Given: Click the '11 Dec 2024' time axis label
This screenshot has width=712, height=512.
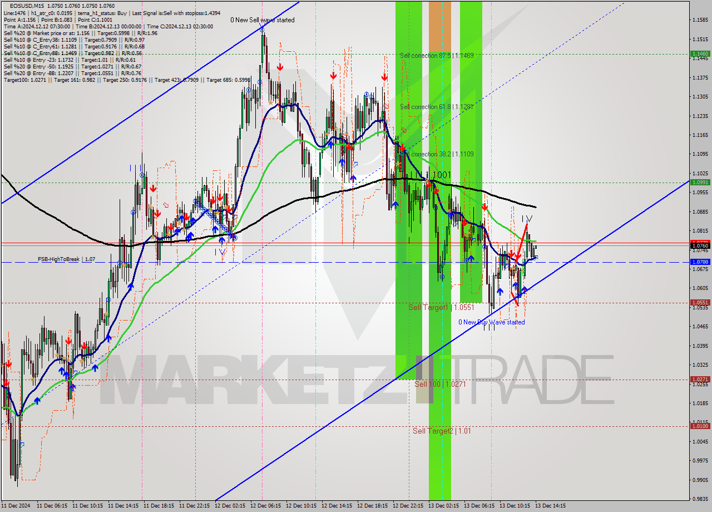Looking at the screenshot, I should tap(16, 506).
